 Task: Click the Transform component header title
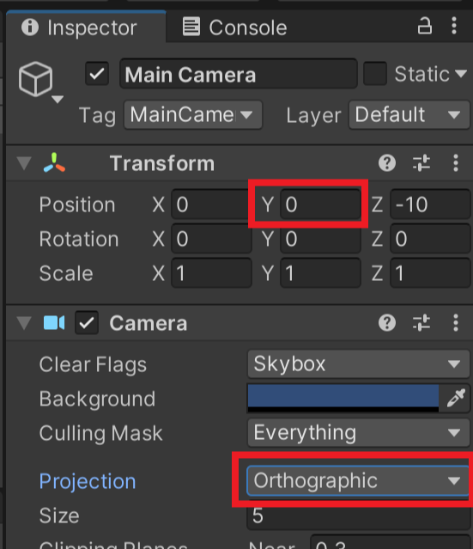coord(162,163)
